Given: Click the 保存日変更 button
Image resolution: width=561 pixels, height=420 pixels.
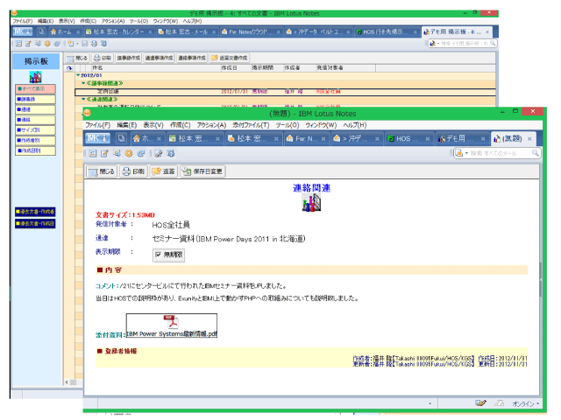Looking at the screenshot, I should [202, 171].
